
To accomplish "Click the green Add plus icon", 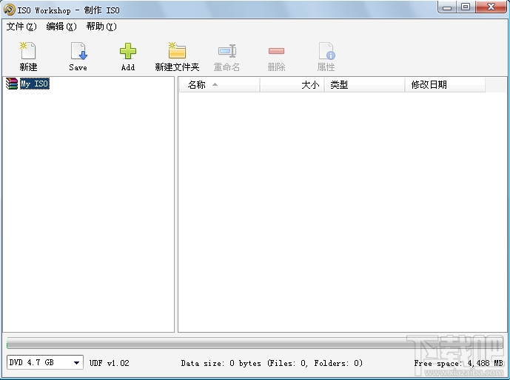I will pyautogui.click(x=128, y=51).
